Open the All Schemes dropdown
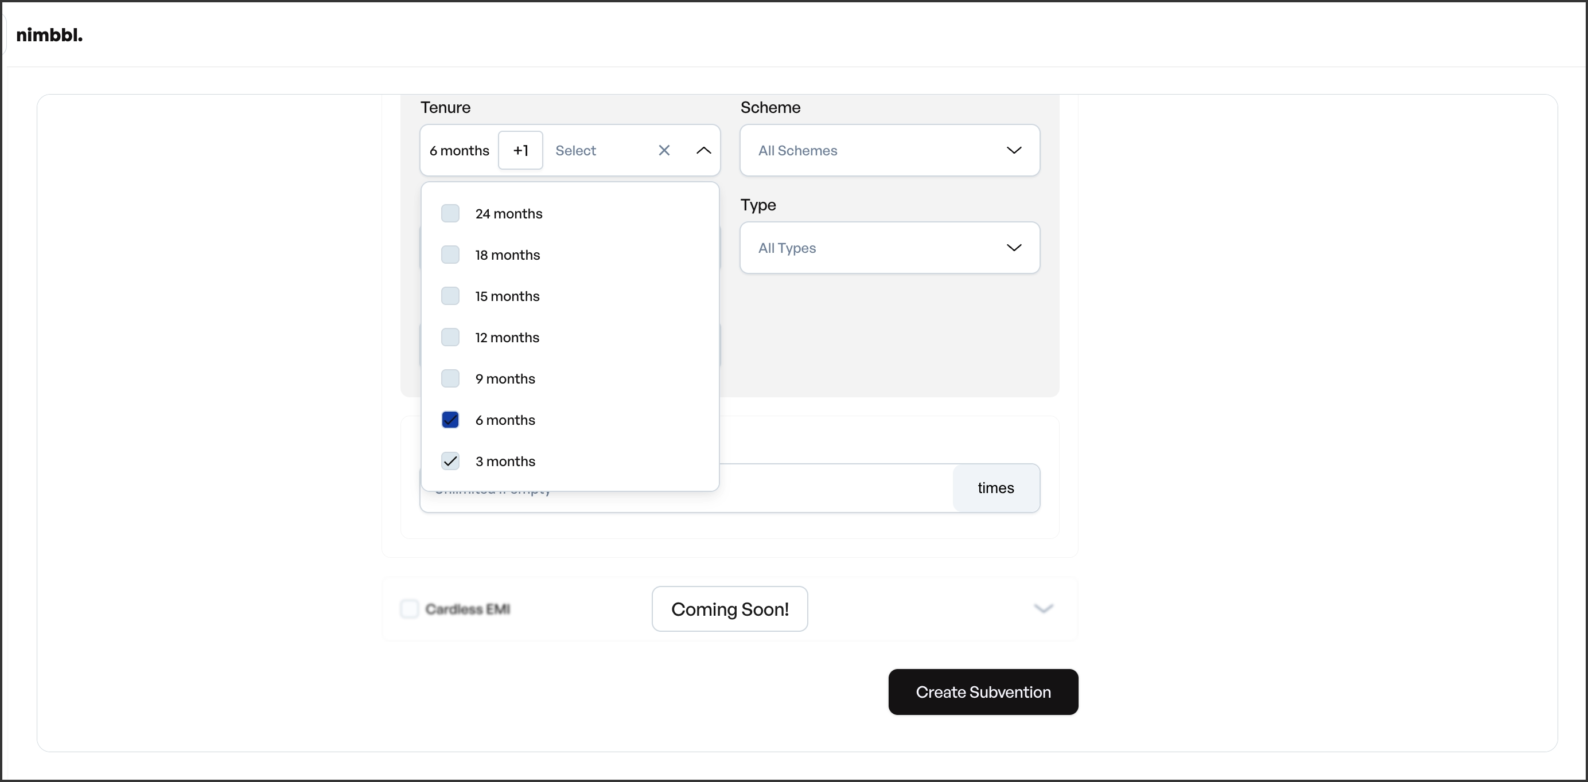The height and width of the screenshot is (782, 1588). tap(863, 150)
